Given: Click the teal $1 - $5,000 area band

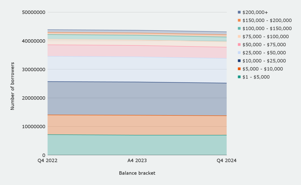Looking at the screenshot, I should point(137,145).
